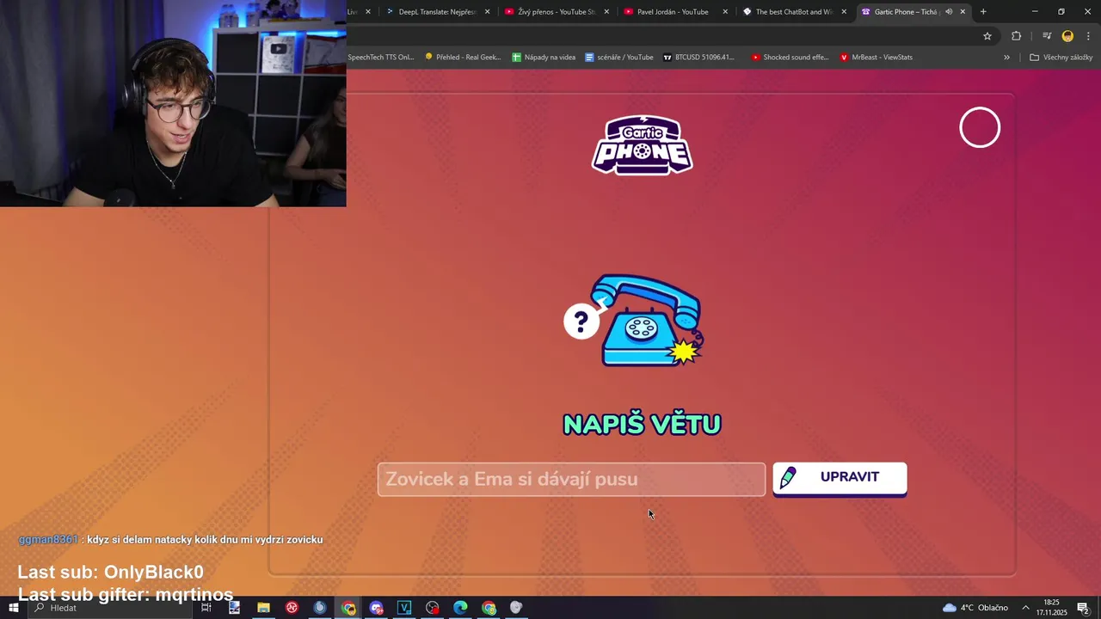Open the active Chrome window in taskbar

coord(348,608)
